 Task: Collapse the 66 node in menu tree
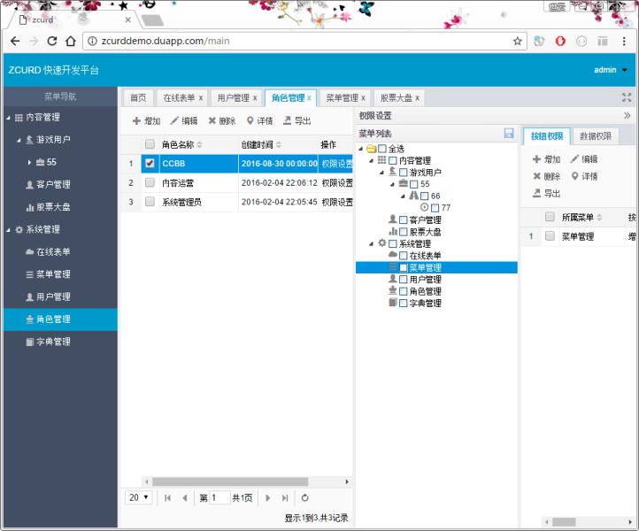coord(403,196)
